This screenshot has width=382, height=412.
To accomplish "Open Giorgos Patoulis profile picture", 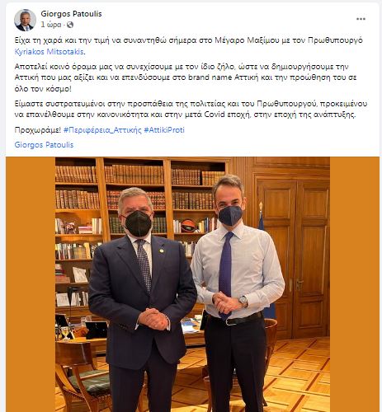I will pos(25,20).
